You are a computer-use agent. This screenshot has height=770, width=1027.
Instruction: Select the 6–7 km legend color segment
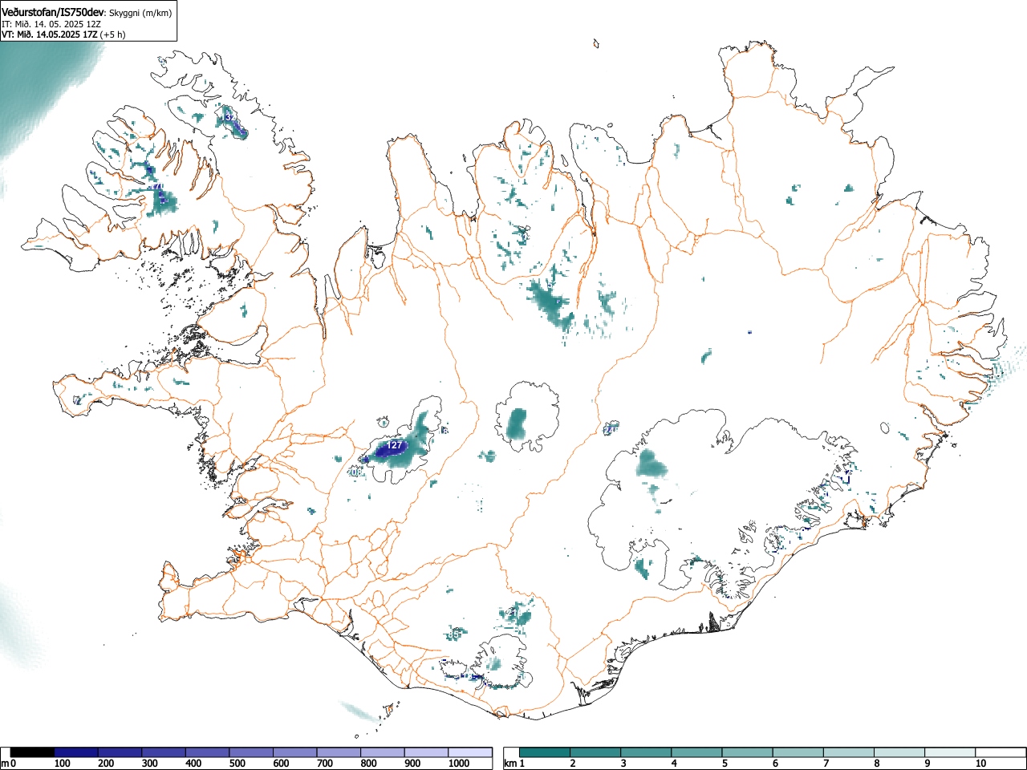tap(798, 752)
